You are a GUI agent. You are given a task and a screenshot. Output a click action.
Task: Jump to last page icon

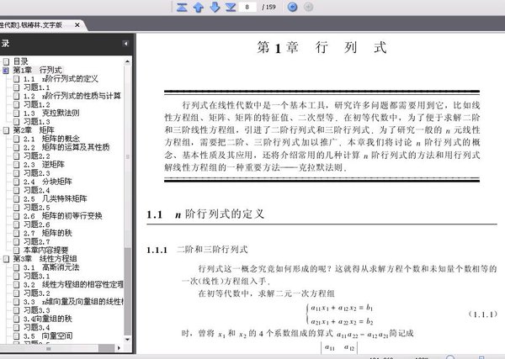tap(231, 7)
